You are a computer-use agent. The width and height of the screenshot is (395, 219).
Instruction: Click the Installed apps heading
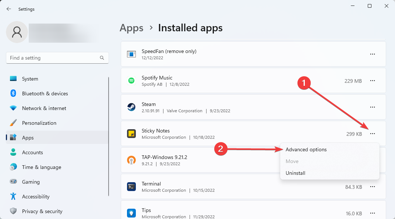point(190,28)
